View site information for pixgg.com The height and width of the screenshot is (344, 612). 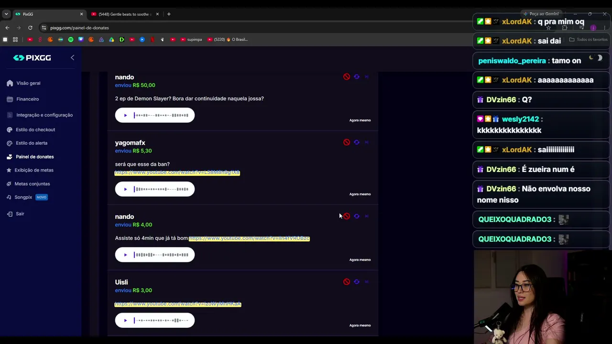[x=44, y=28]
